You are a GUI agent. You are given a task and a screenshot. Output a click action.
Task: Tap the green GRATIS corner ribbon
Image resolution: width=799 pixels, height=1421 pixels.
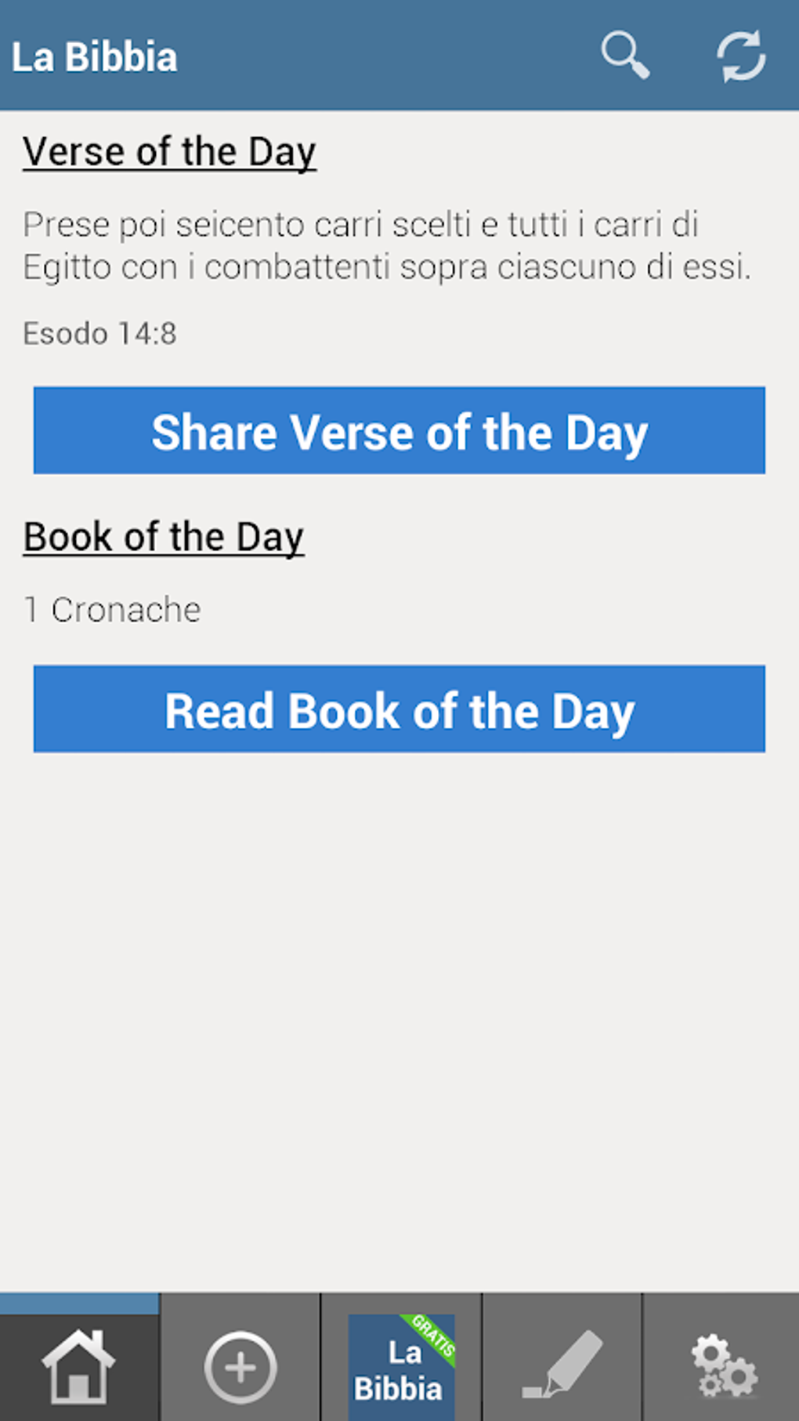435,1335
